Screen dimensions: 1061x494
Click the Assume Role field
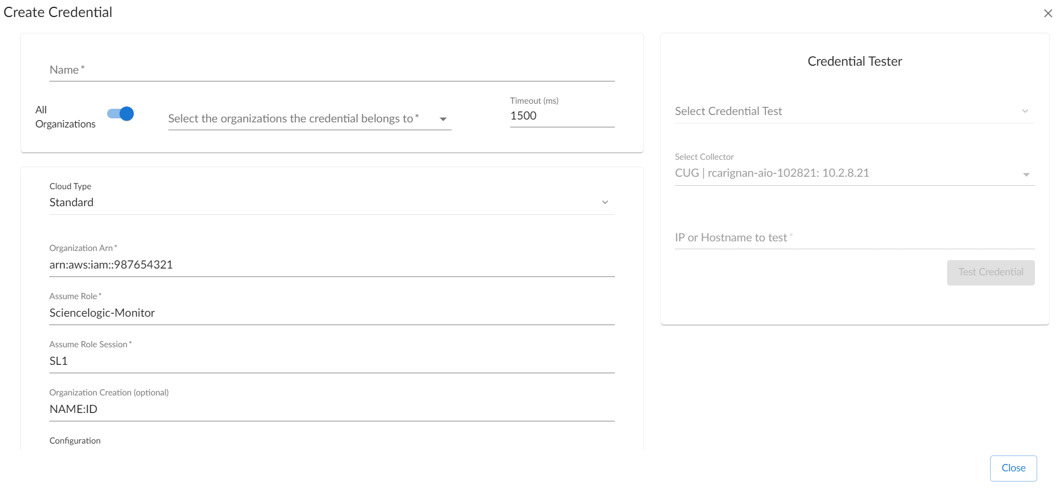coord(332,313)
